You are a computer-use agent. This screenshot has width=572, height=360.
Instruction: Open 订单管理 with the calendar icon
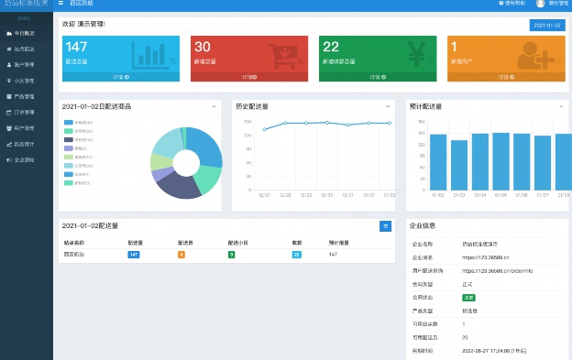point(27,113)
